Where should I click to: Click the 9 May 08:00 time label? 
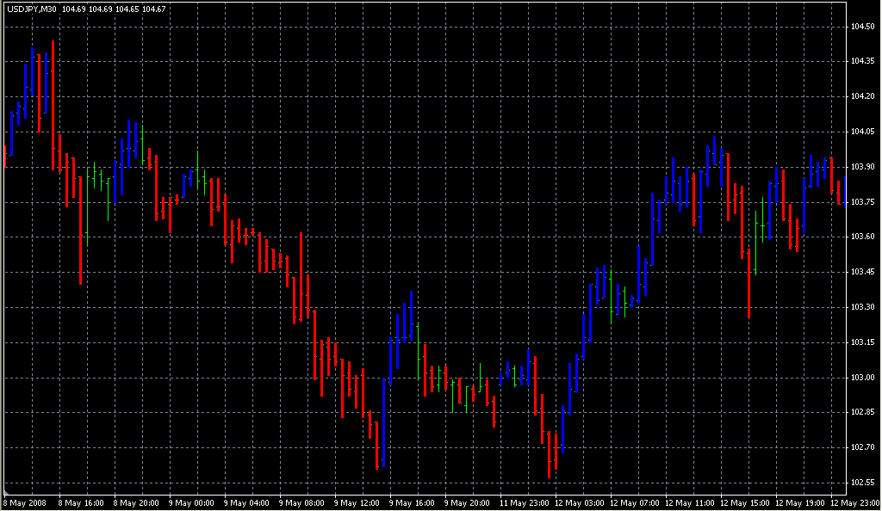coord(301,503)
